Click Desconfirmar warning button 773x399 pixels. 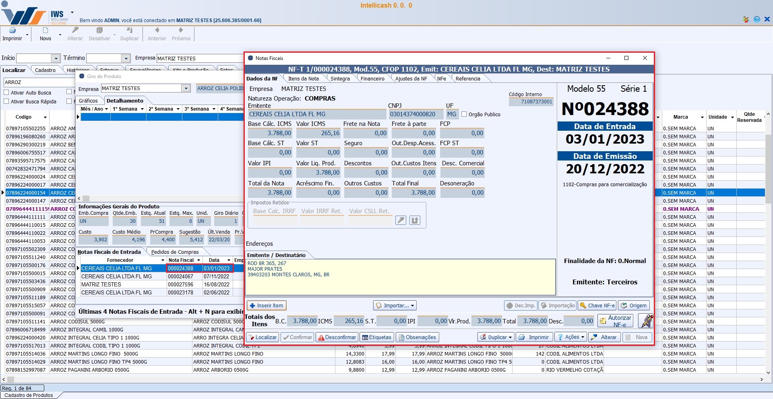[337, 337]
